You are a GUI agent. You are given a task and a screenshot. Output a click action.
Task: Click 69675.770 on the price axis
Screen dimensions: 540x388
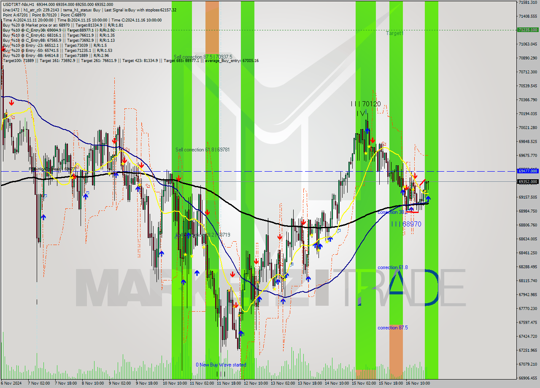click(x=527, y=156)
